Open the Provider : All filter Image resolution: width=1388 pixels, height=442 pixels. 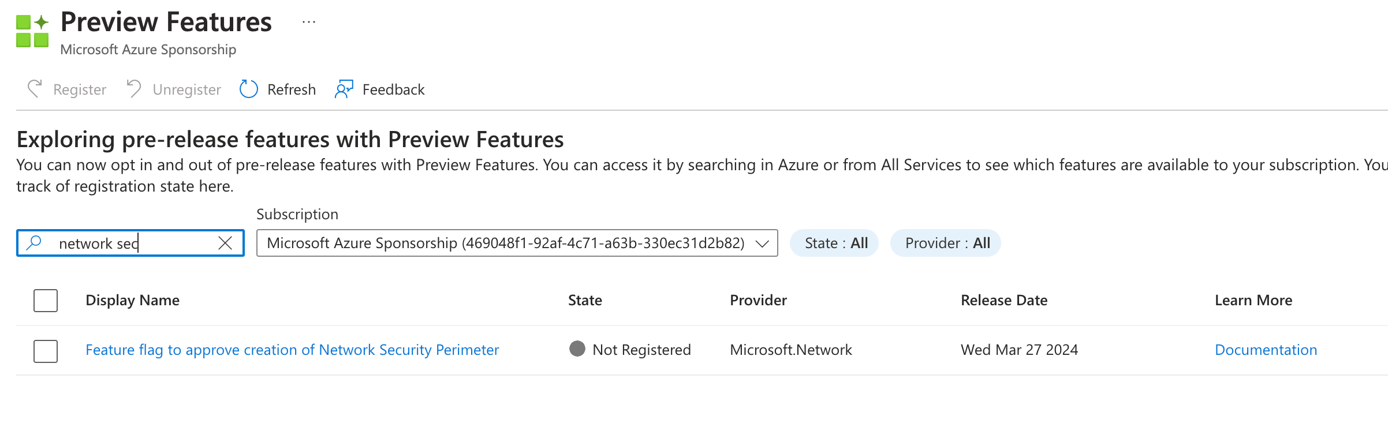(946, 243)
